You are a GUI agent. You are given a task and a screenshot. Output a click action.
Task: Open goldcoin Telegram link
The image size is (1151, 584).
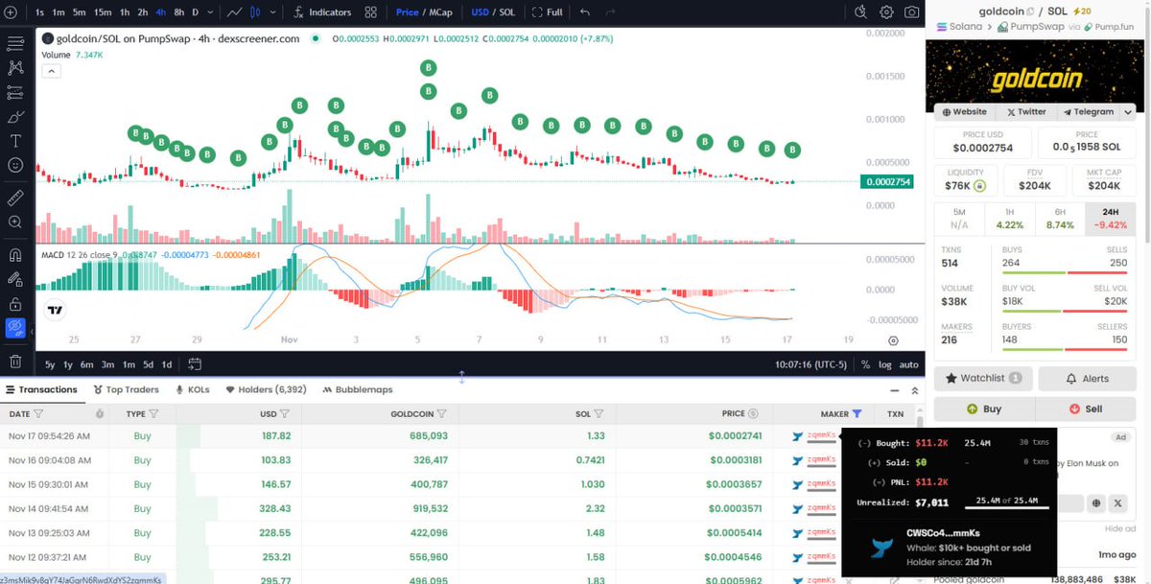(1087, 111)
